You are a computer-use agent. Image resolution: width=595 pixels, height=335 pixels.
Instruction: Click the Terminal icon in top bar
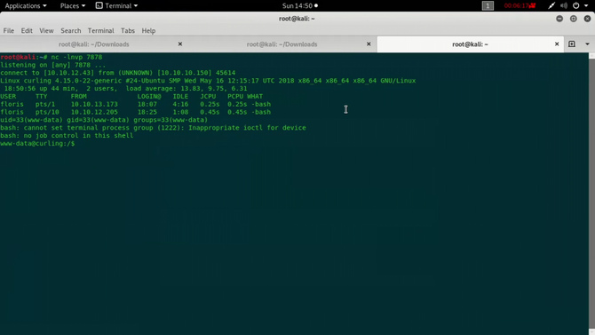click(x=99, y=5)
